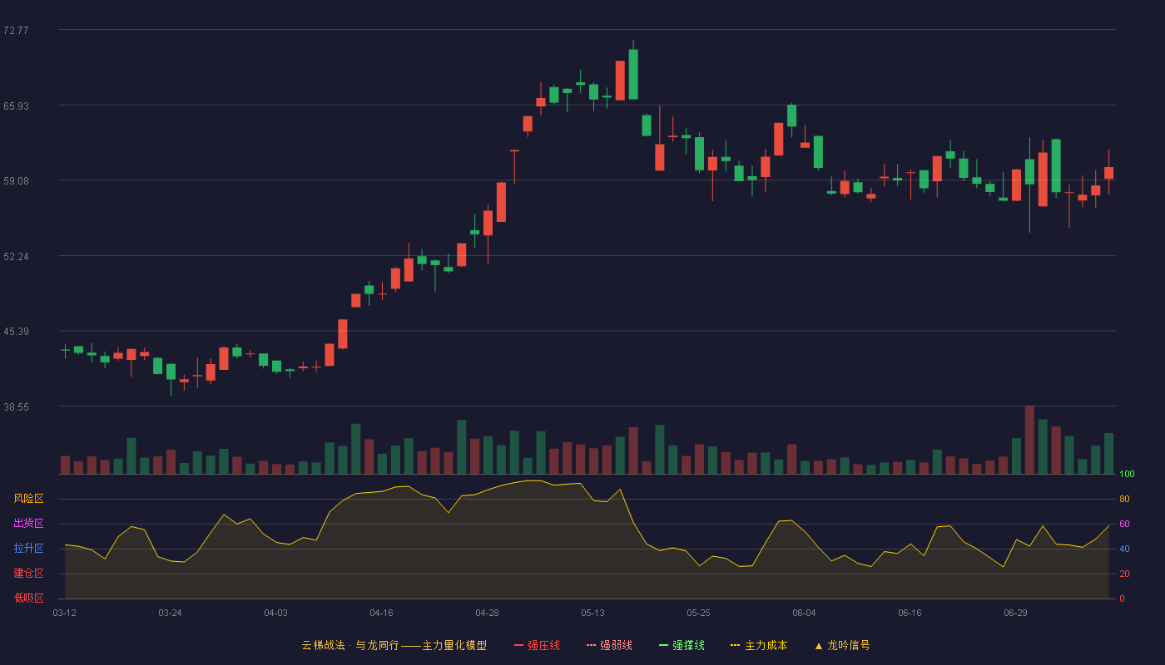
Task: Click the 38.55 price axis label
Action: click(16, 406)
